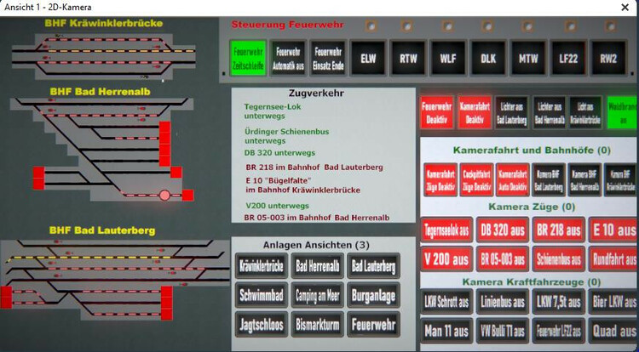Click the V 200 aus camera button
The width and height of the screenshot is (639, 352).
(446, 259)
